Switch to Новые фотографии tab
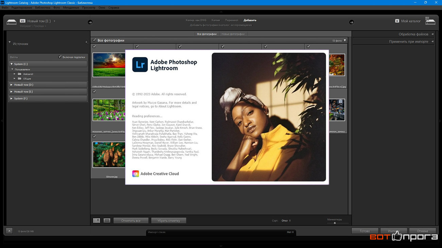 click(233, 34)
